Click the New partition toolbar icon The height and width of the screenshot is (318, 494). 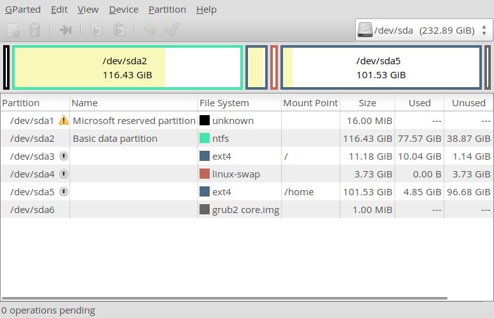pyautogui.click(x=13, y=30)
